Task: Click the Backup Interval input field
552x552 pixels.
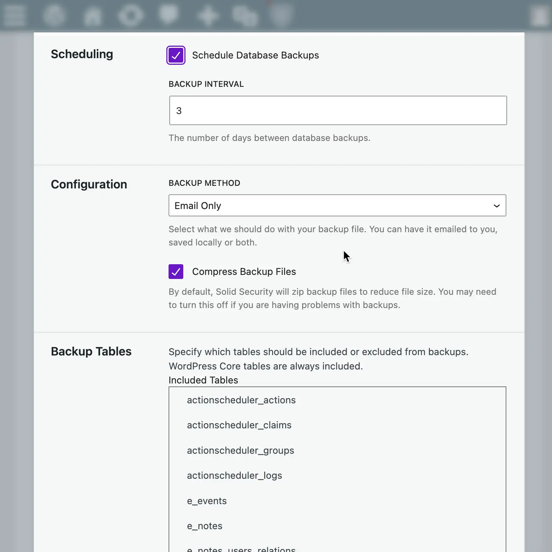Action: 338,110
